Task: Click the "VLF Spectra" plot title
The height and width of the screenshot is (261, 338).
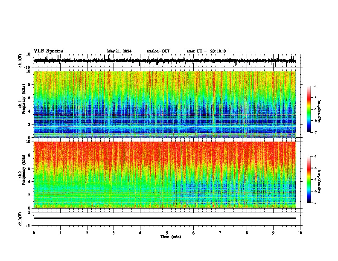Action: click(x=48, y=51)
